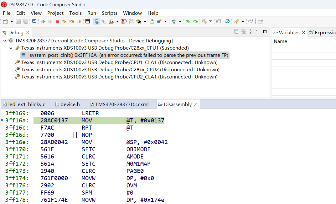Click the Step Into icon
The image size is (336, 204).
click(65, 21)
